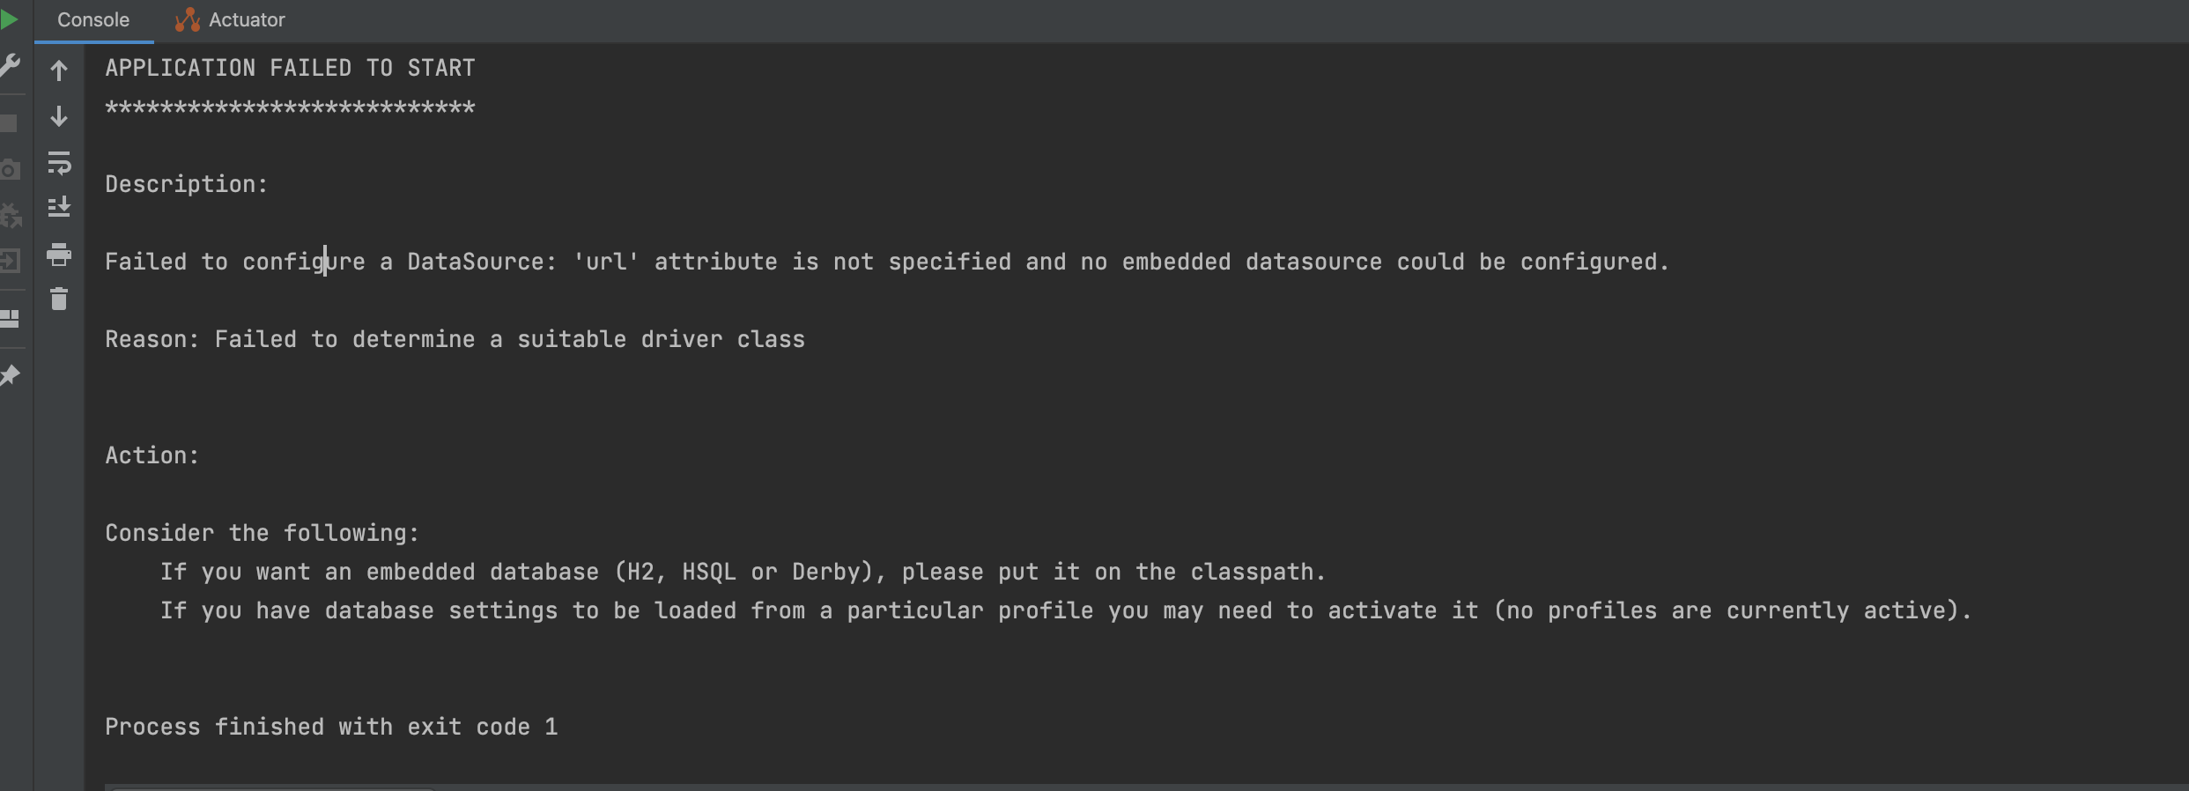
Task: Click the attach-to-process arrow icon
Action: 11,261
